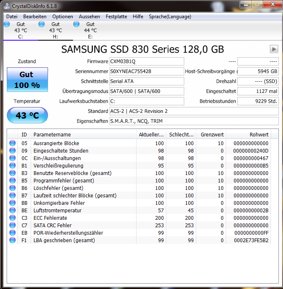283x289 pixels.
Task: Select the Eingeschaltete Stunden parameter name
Action: [61, 151]
